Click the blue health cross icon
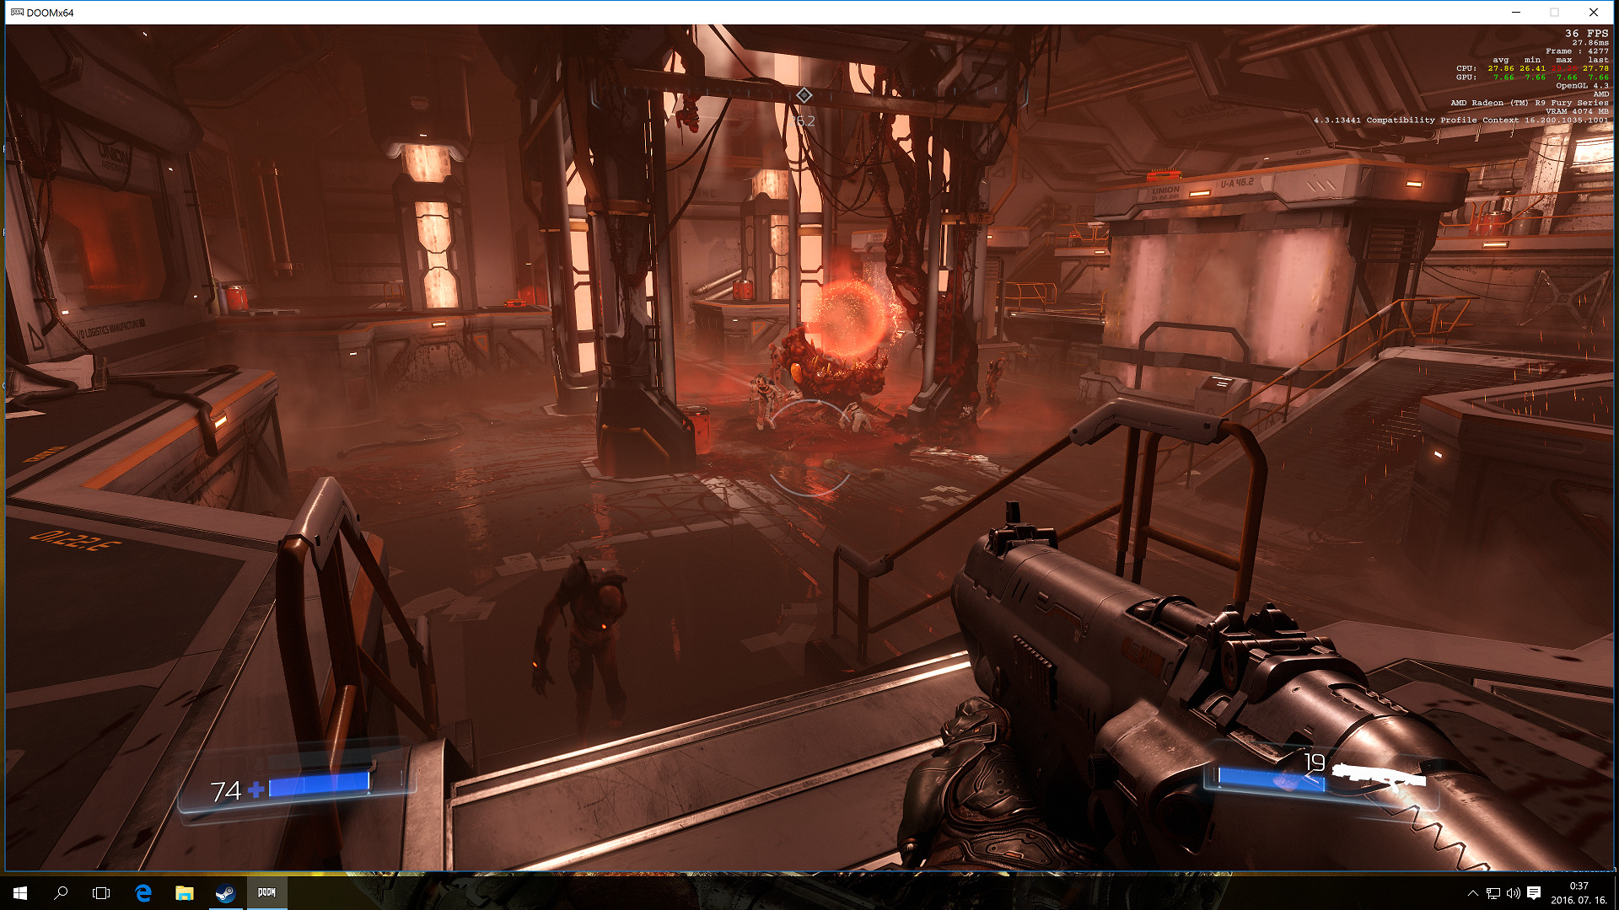This screenshot has width=1619, height=910. 256,790
